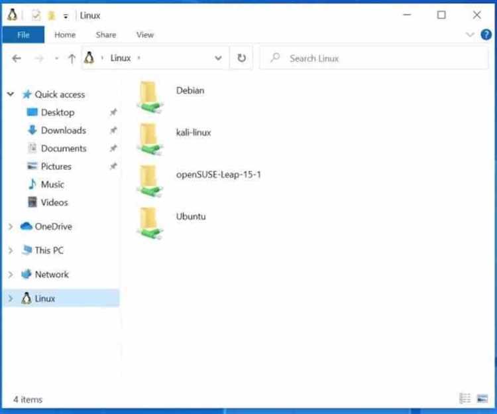Open the File ribbon tab
Viewport: 497px width, 414px height.
pyautogui.click(x=23, y=34)
